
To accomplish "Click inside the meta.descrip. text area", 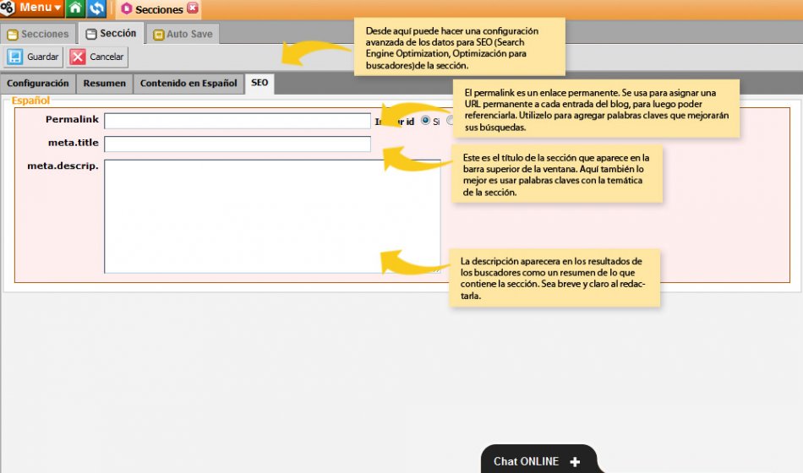I will [x=272, y=216].
